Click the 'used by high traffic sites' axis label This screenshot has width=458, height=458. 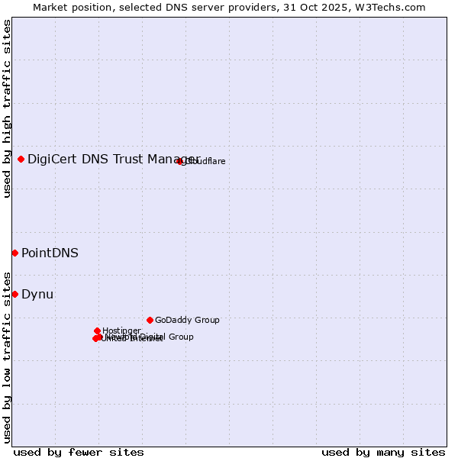coord(7,109)
